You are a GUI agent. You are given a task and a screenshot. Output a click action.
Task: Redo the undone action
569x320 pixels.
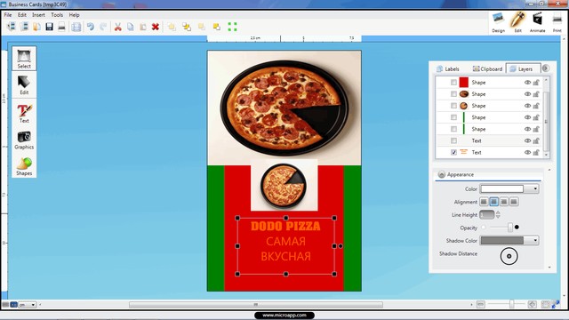click(x=103, y=27)
